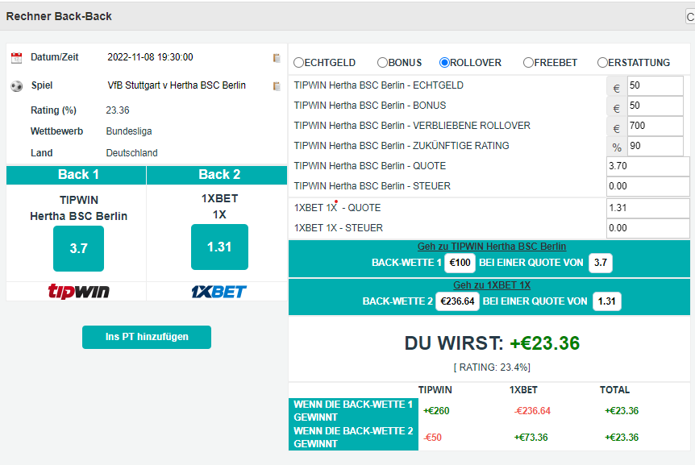The height and width of the screenshot is (465, 695).
Task: Click the Rechner Back-Back title
Action: point(59,16)
